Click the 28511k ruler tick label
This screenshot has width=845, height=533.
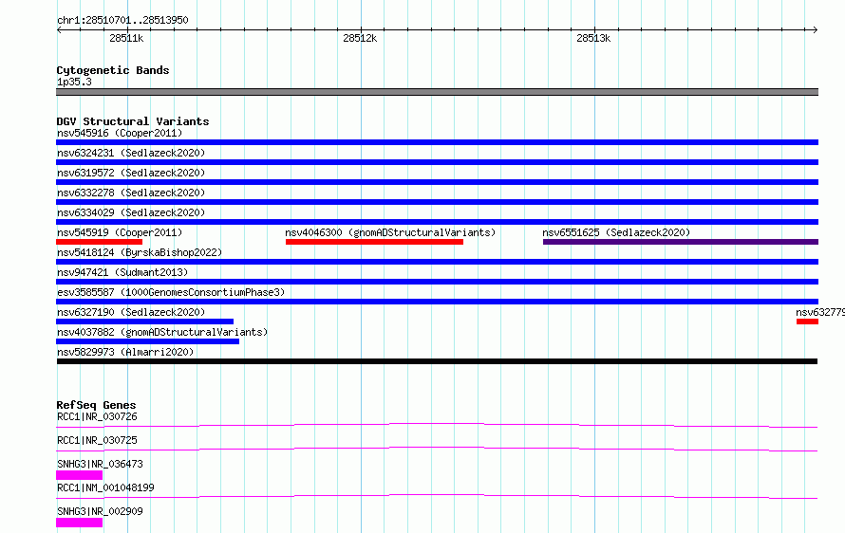tap(126, 38)
